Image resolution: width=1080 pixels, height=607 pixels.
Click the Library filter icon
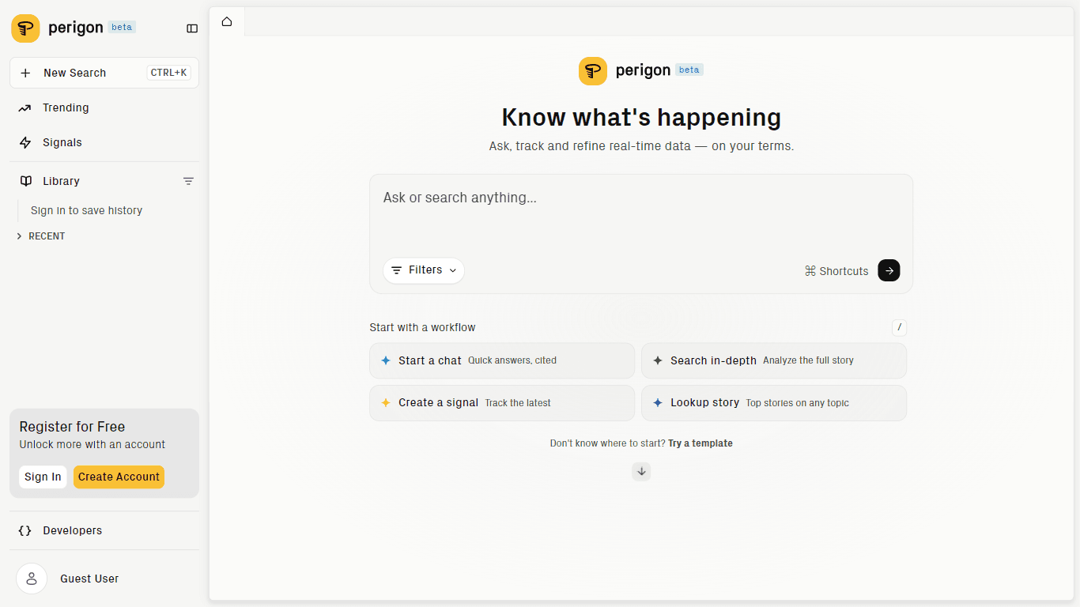click(x=188, y=181)
